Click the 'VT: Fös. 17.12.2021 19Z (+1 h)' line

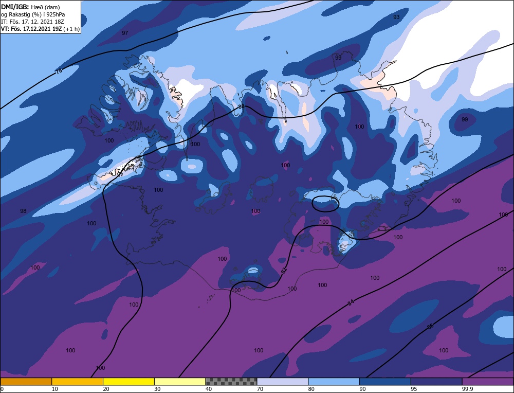(40, 28)
